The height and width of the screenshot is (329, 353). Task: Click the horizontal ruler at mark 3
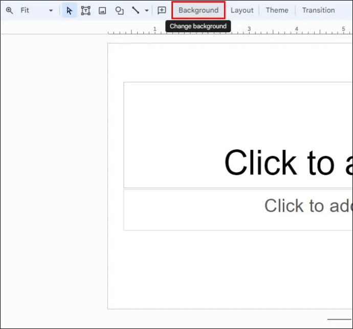click(249, 29)
